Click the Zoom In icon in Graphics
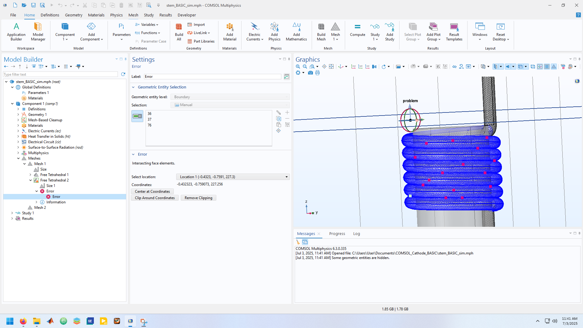This screenshot has width=583, height=328. click(x=298, y=67)
